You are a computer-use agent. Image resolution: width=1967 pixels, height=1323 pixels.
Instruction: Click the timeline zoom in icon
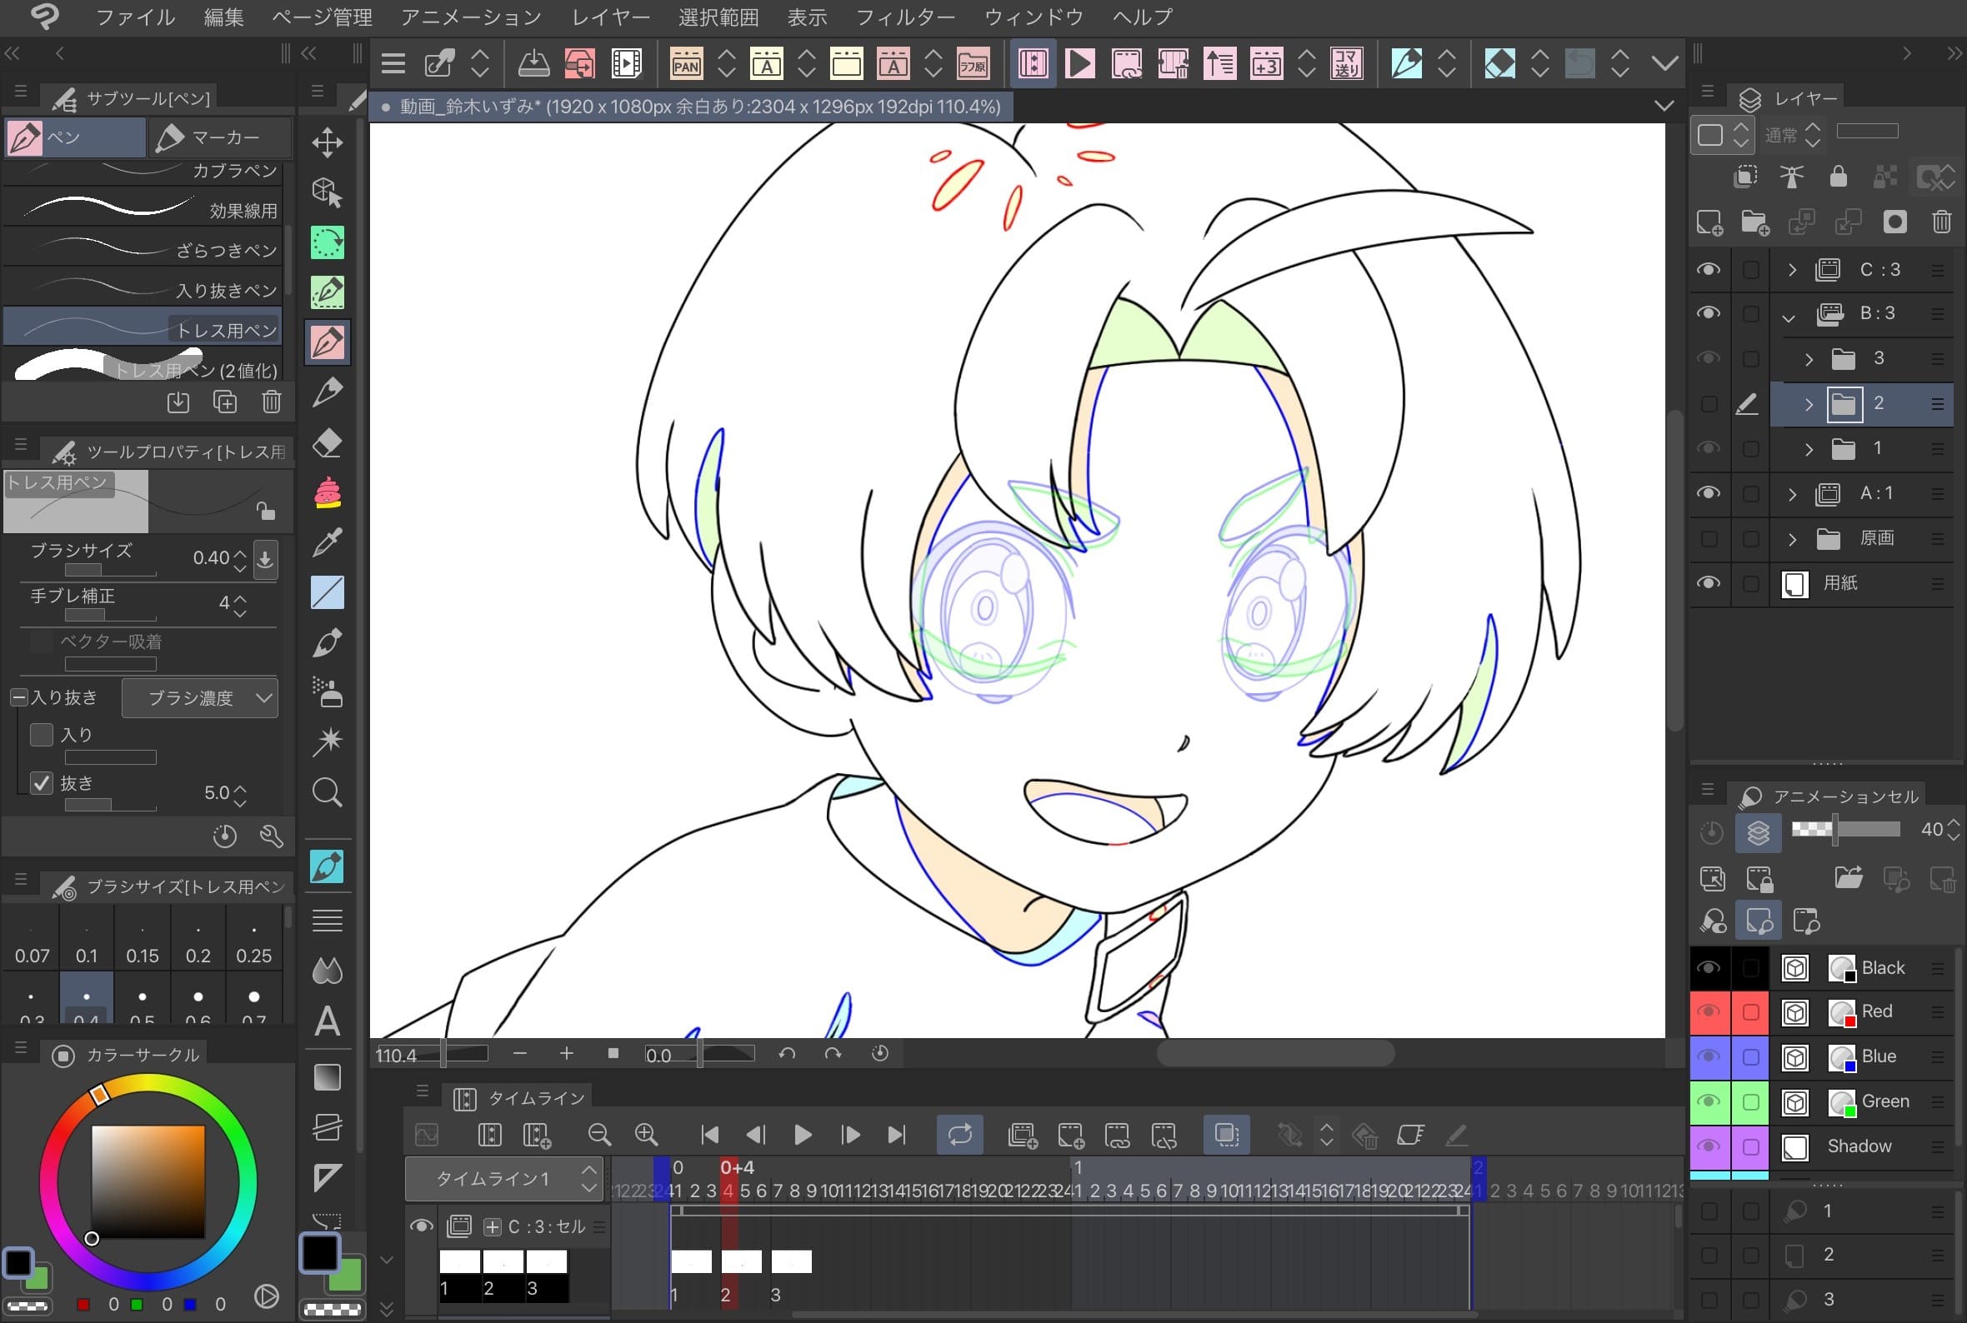click(647, 1134)
